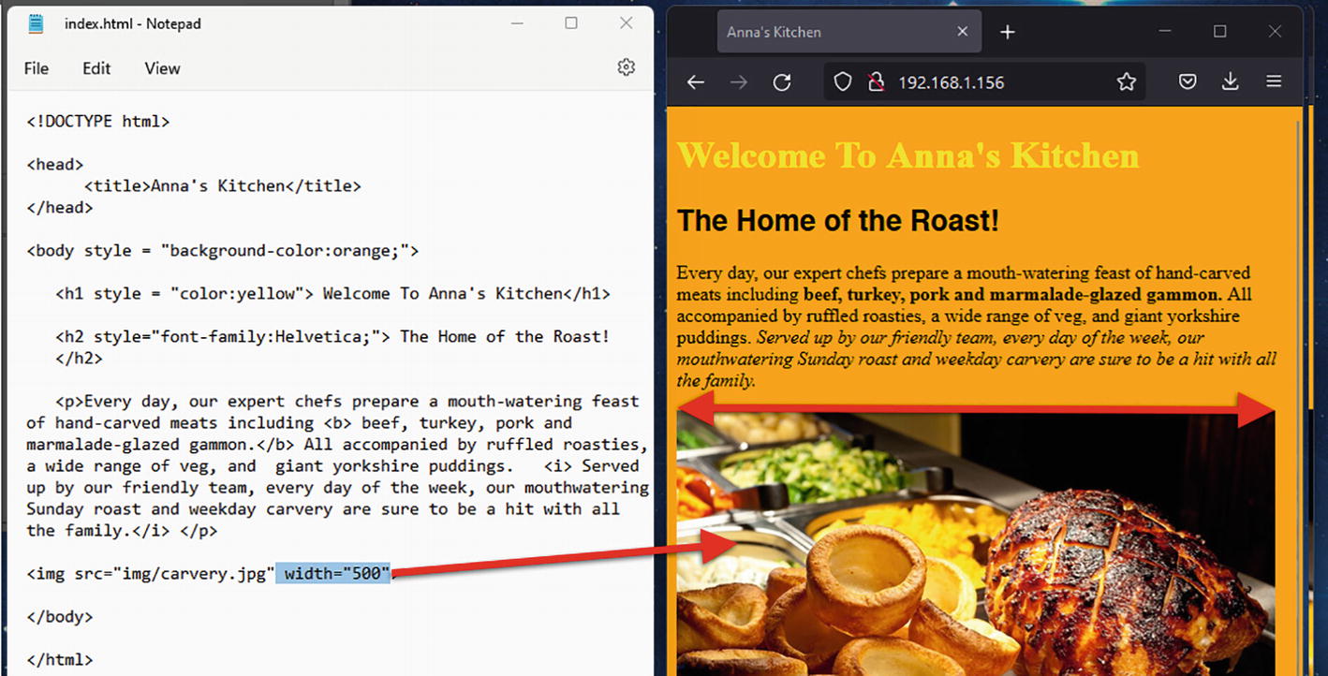Click the Firefox back arrow

[x=695, y=82]
